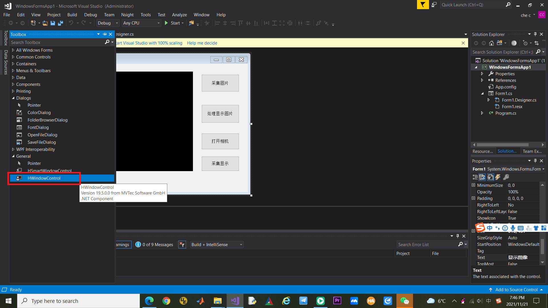This screenshot has height=308, width=548.
Task: Expand the Program.cs node in Solution Explorer
Action: (x=482, y=113)
